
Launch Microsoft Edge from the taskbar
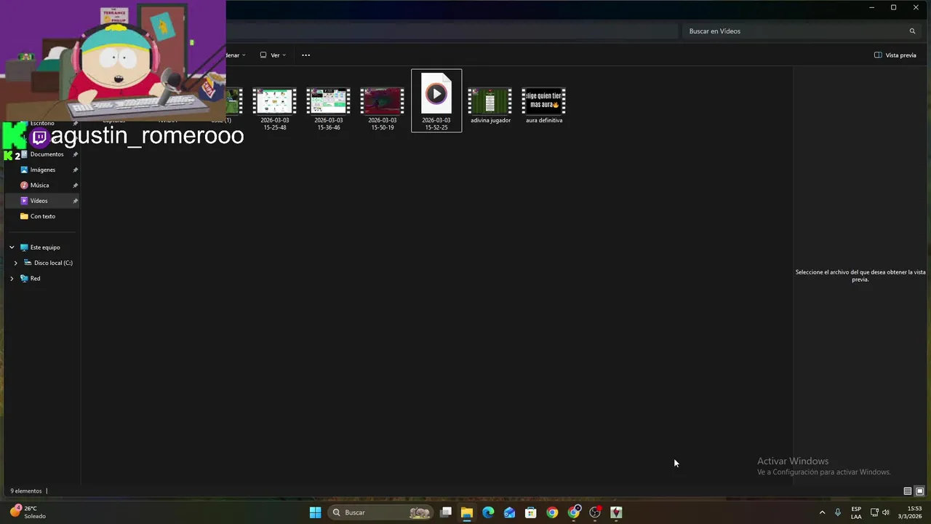click(x=488, y=512)
